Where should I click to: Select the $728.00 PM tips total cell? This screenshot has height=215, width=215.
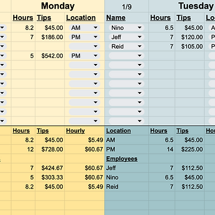coord(50,149)
